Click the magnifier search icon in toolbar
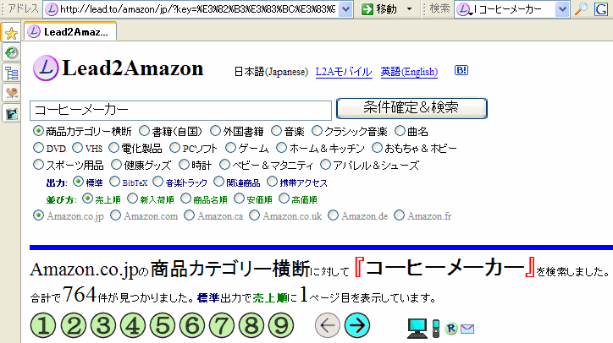Image resolution: width=613 pixels, height=343 pixels. 581,9
